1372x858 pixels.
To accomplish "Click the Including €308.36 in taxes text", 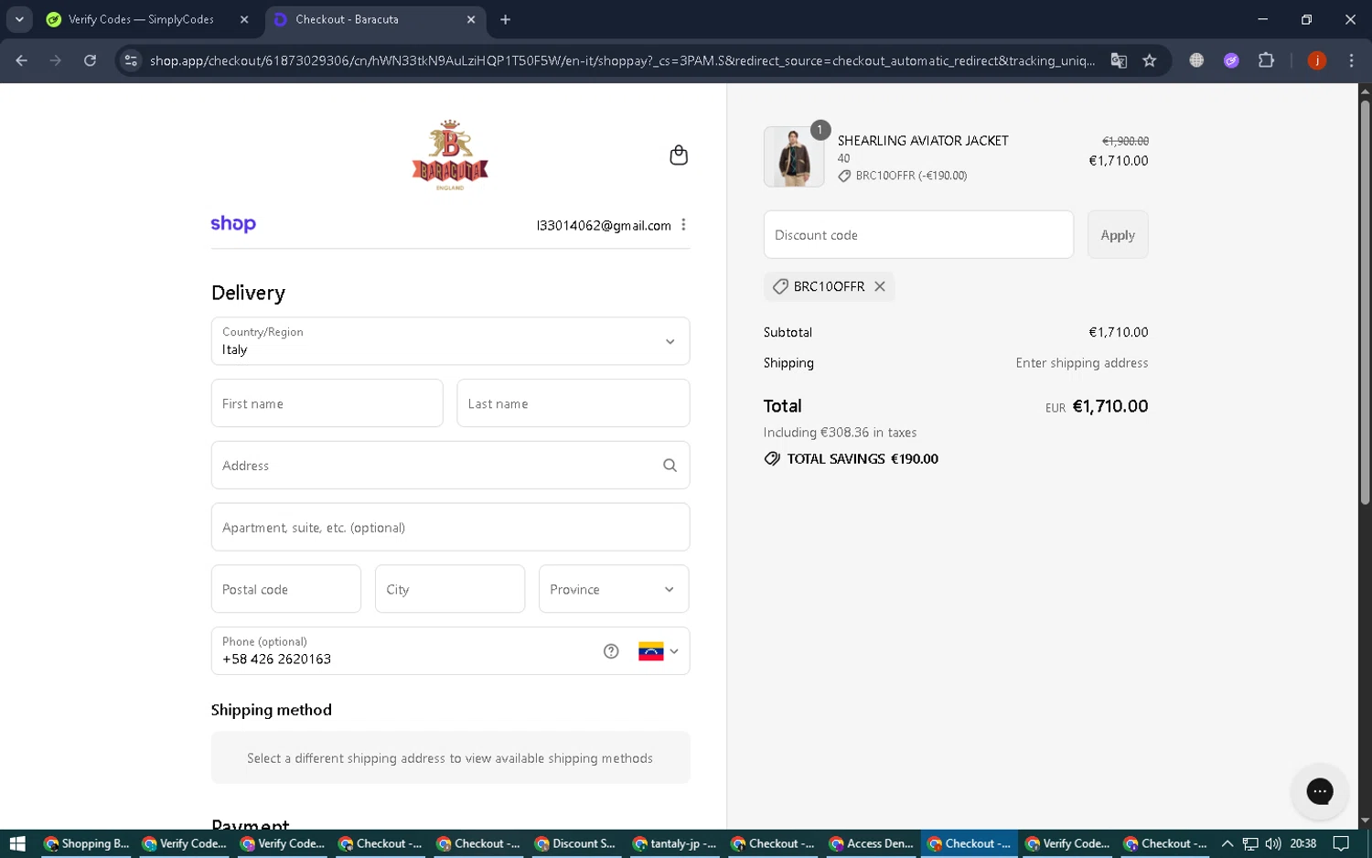I will coord(840,433).
